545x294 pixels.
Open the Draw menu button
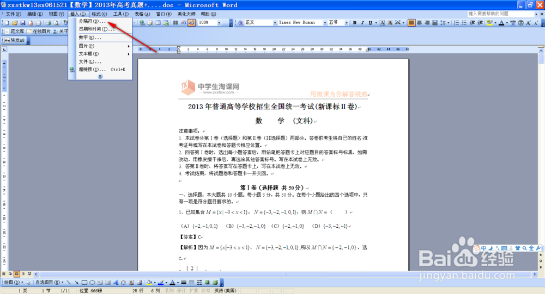click(x=13, y=282)
